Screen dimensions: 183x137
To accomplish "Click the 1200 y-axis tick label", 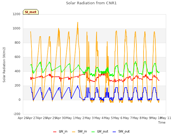I will pyautogui.click(x=17, y=14).
